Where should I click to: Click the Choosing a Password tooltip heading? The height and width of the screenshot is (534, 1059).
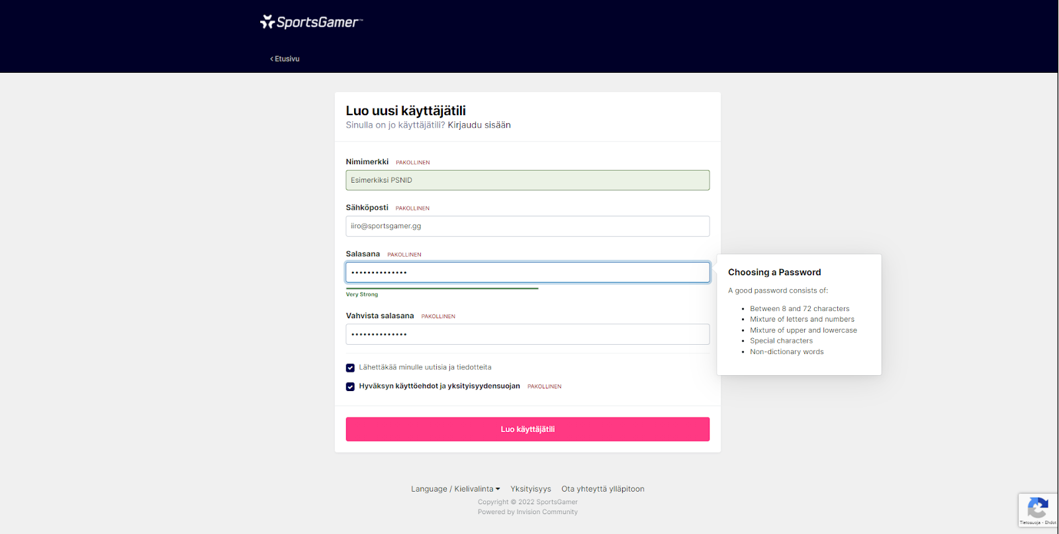(774, 272)
